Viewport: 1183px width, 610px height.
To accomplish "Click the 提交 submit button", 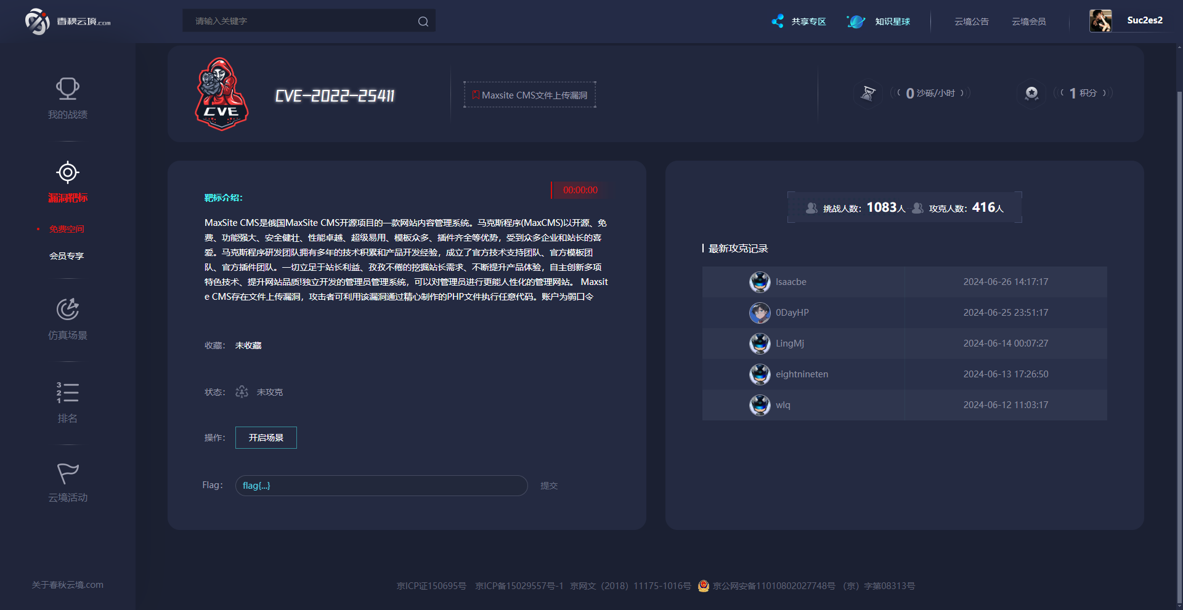I will [x=549, y=486].
